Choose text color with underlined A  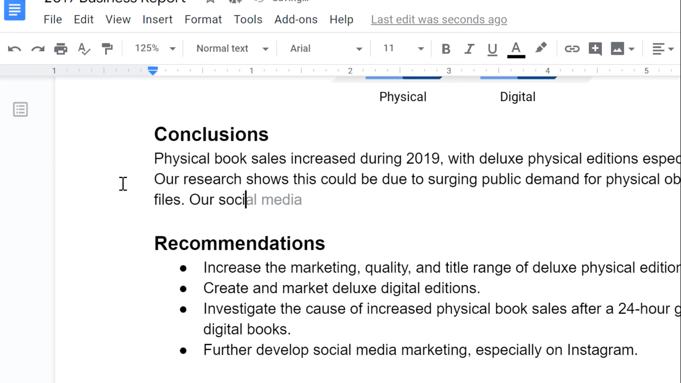[516, 49]
